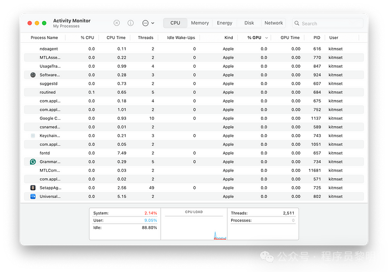
Task: Click CPU Time value 7.49
Action: pos(122,153)
